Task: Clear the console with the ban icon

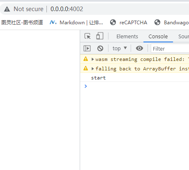Action: (x=100, y=49)
